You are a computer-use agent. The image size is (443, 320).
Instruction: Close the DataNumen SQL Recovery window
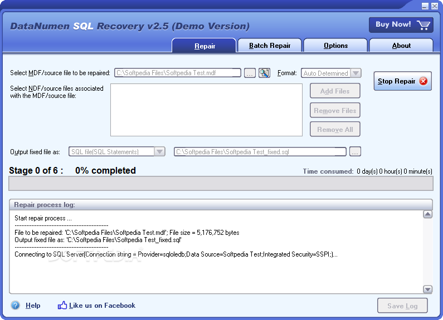[x=435, y=6]
